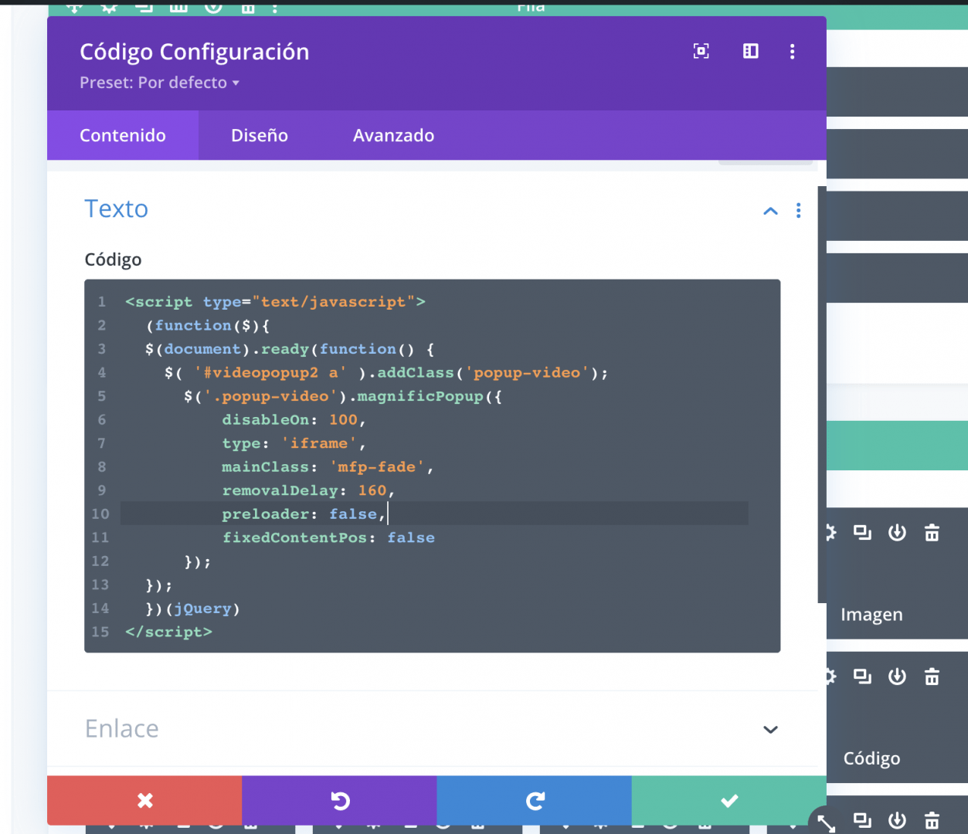Image resolution: width=968 pixels, height=834 pixels.
Task: Click the Código Configuración title
Action: [195, 52]
